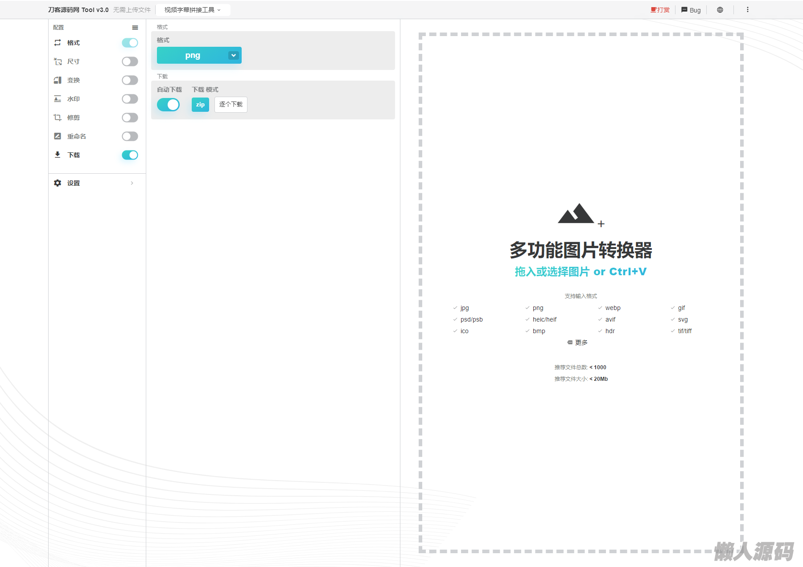Select the zip download mode button
Image resolution: width=803 pixels, height=567 pixels.
pyautogui.click(x=200, y=105)
